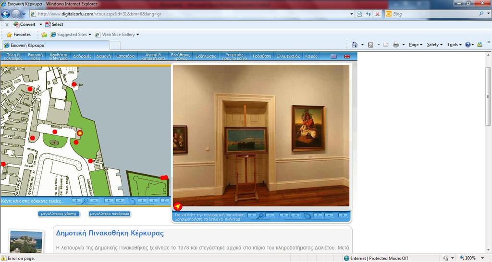The image size is (492, 262).
Task: Pan the map left with arrow button
Action: point(109,201)
